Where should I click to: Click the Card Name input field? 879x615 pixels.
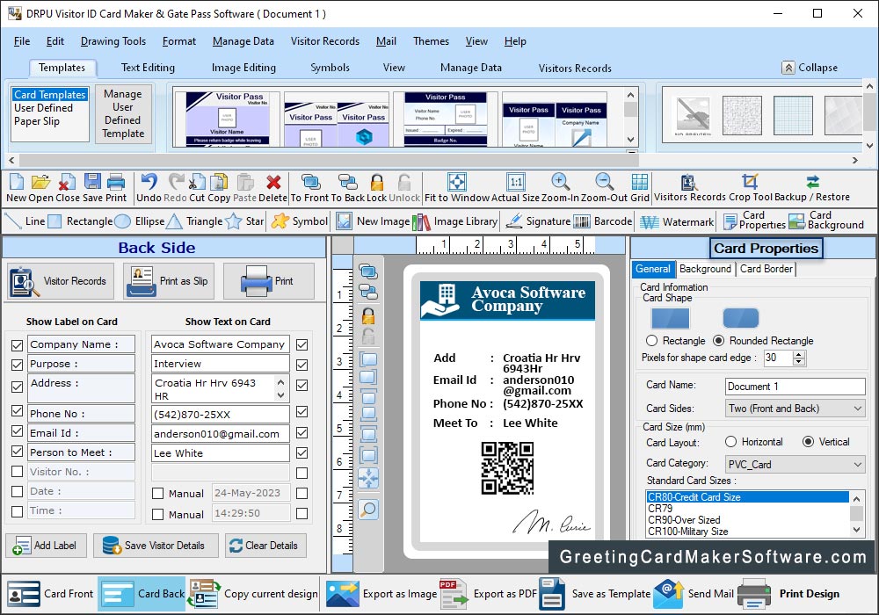click(x=795, y=386)
